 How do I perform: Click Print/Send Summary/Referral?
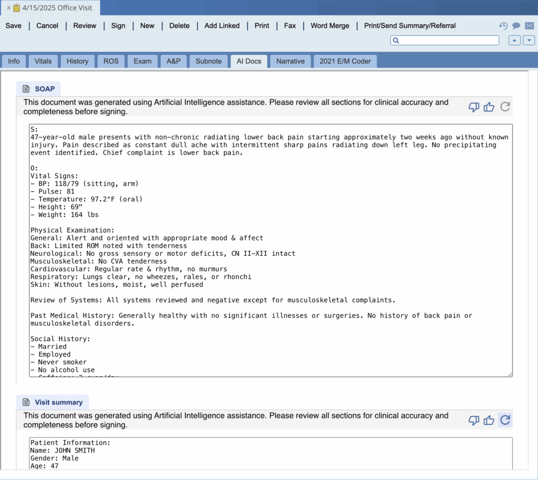410,26
